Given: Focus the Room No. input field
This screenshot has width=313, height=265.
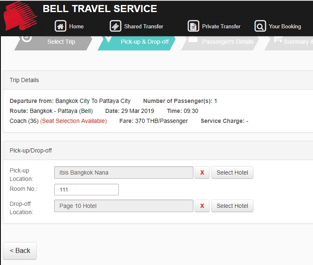Looking at the screenshot, I should (x=86, y=190).
